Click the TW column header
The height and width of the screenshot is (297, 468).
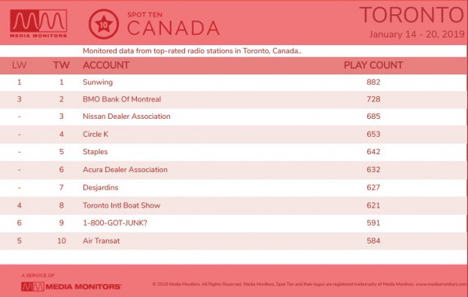61,65
